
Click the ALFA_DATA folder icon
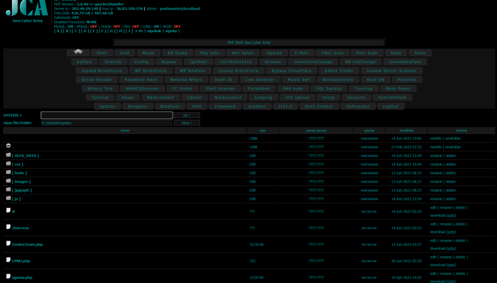pos(8,155)
